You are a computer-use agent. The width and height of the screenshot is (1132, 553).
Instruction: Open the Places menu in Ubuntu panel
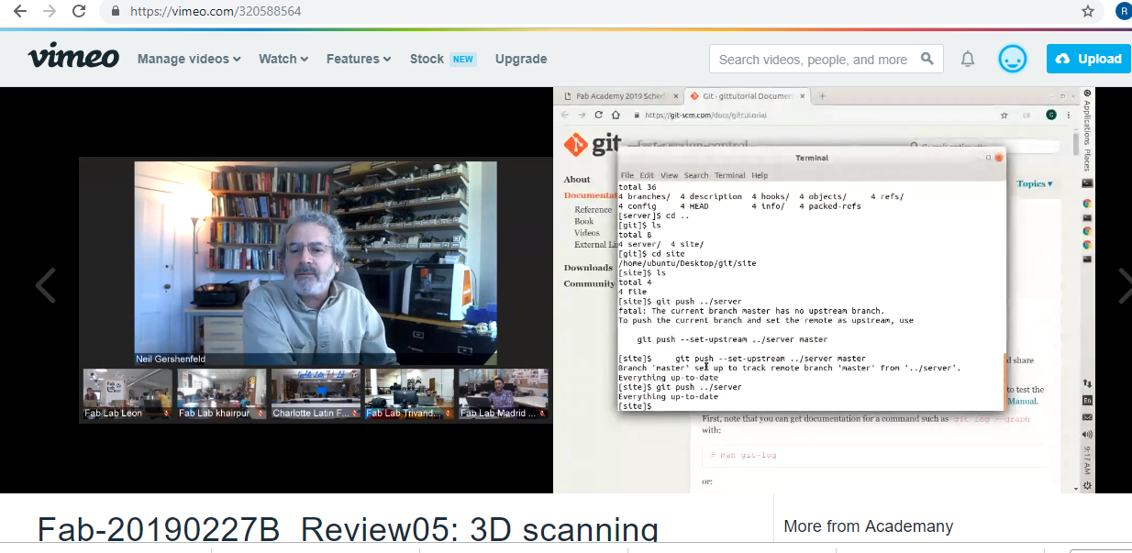pos(1087,161)
